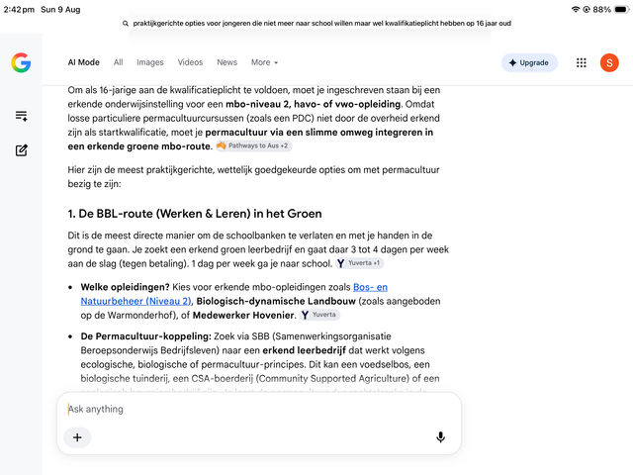Open the Google apps grid
The image size is (633, 475).
coord(581,62)
